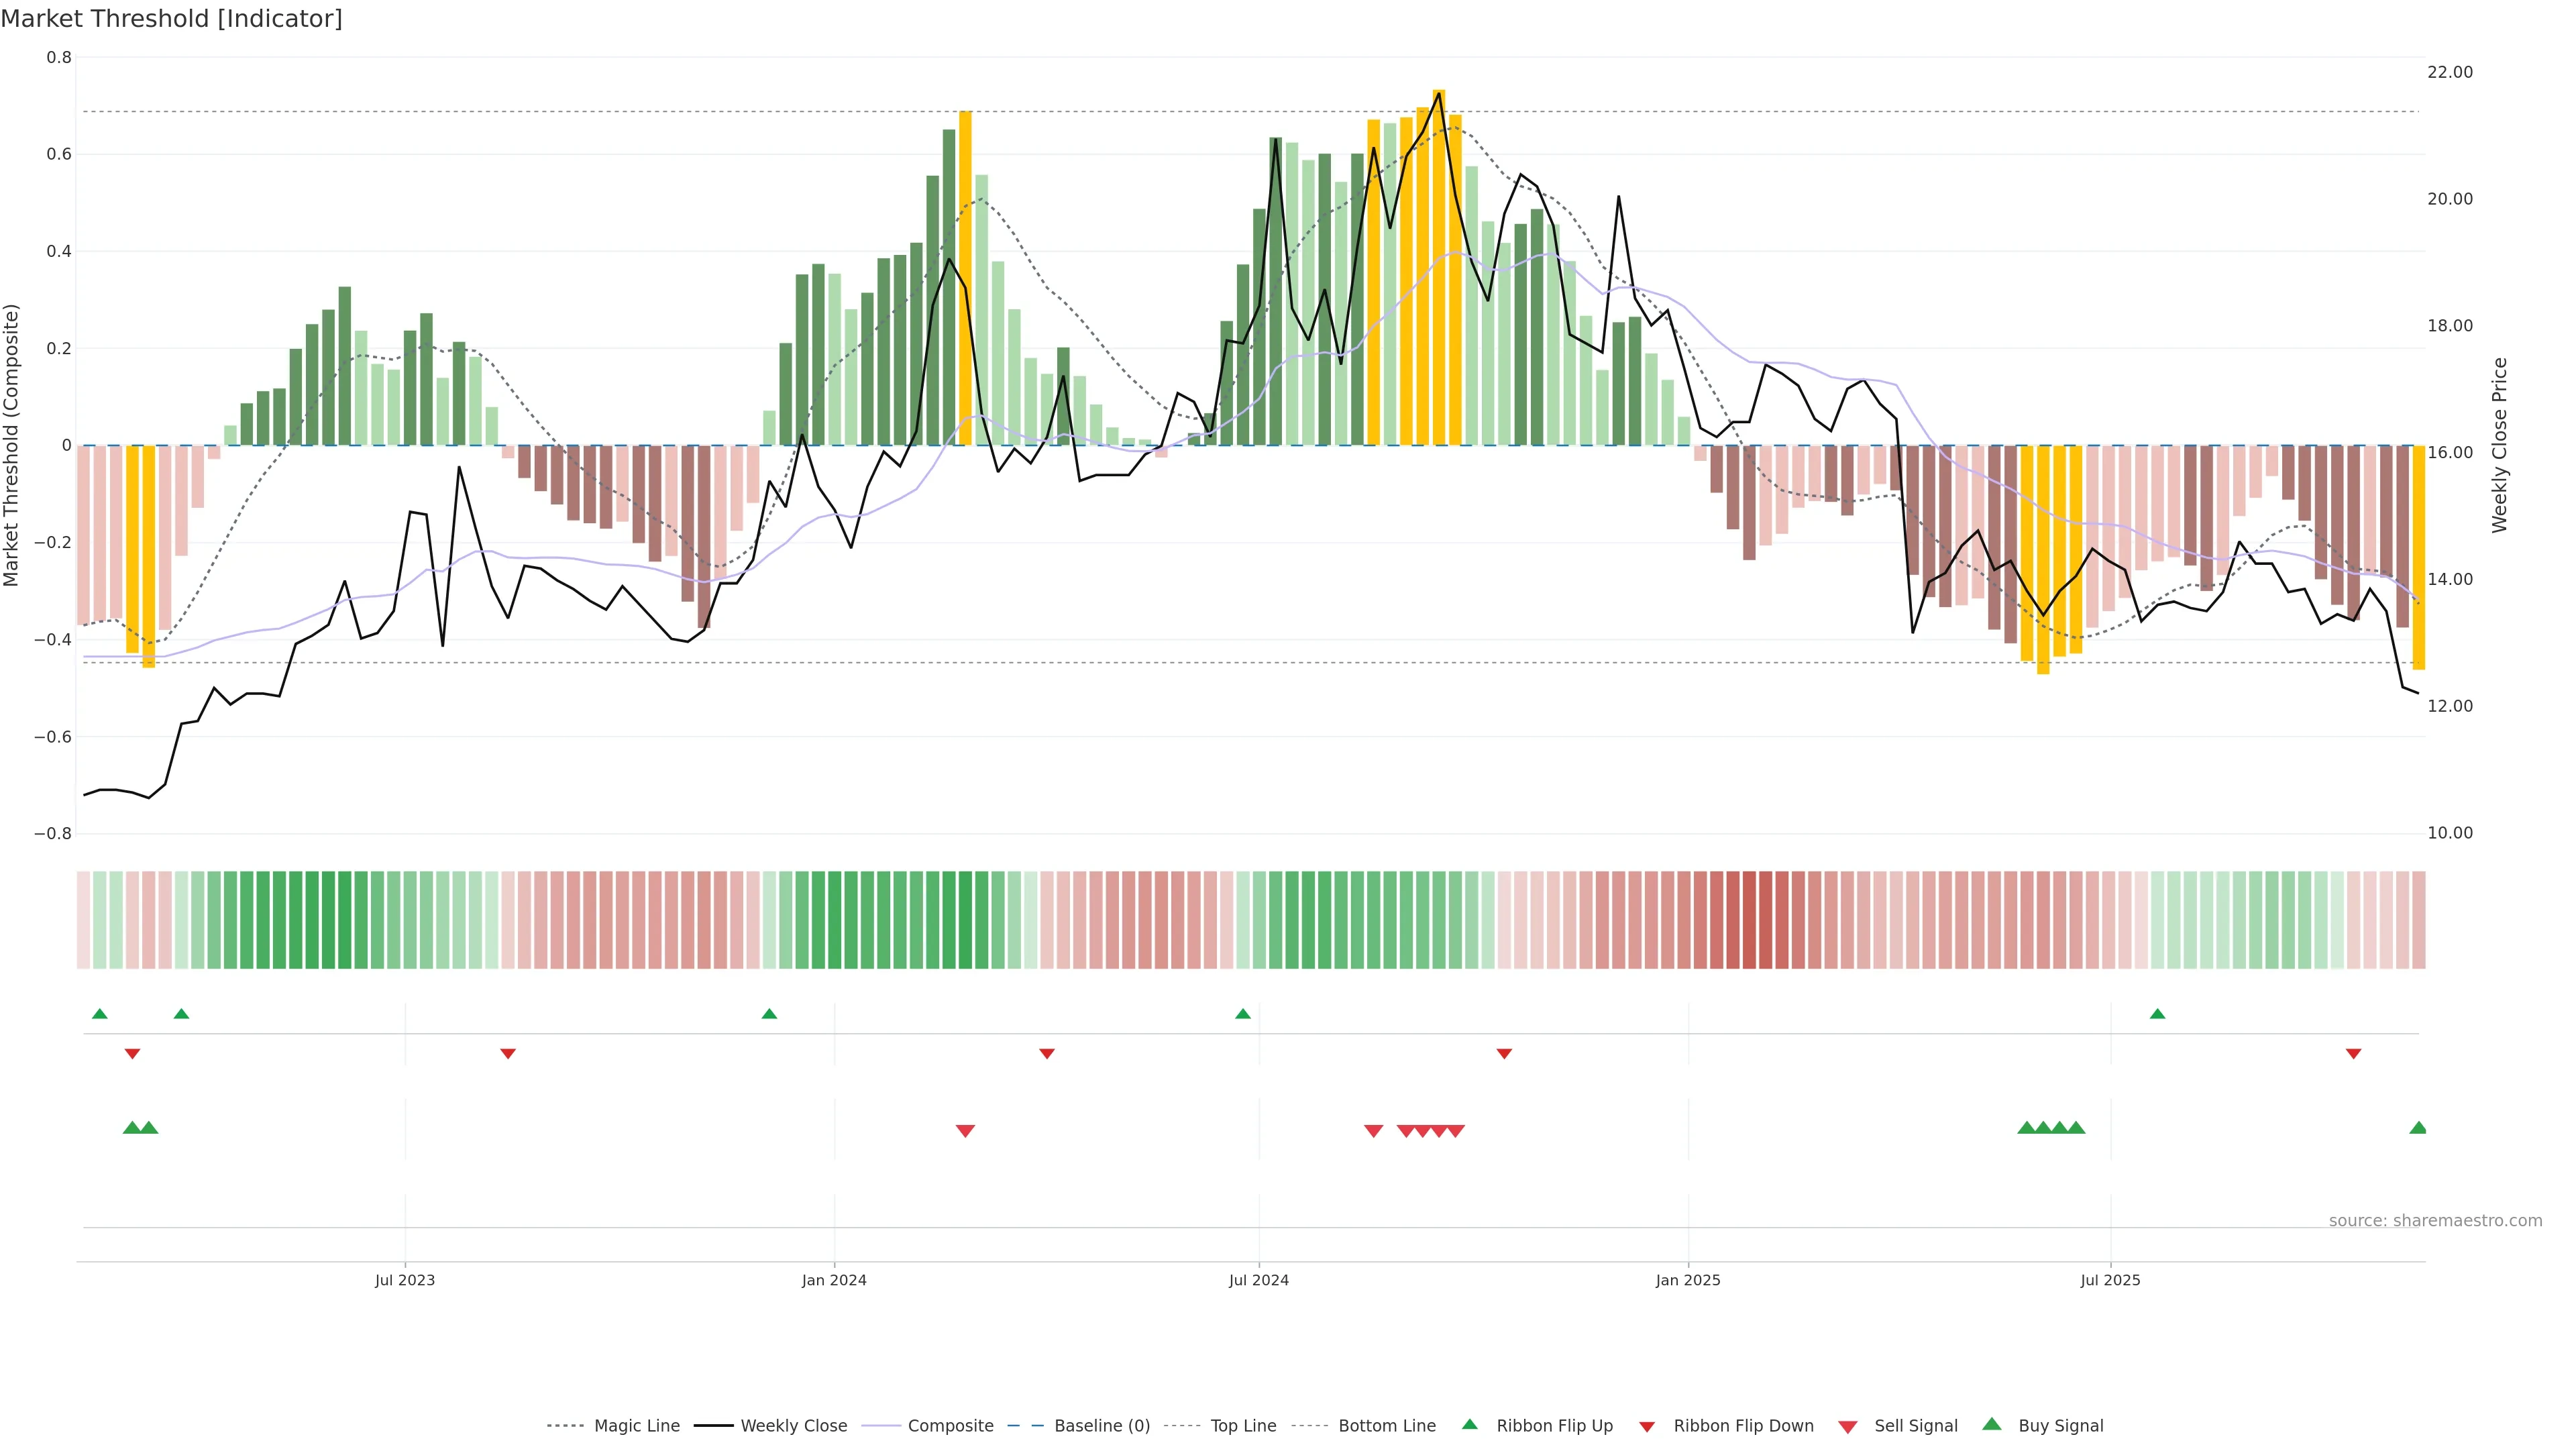Click ribbon flip up marker just after Jul 2025
Viewport: 2576px width, 1449px height.
click(2157, 1014)
